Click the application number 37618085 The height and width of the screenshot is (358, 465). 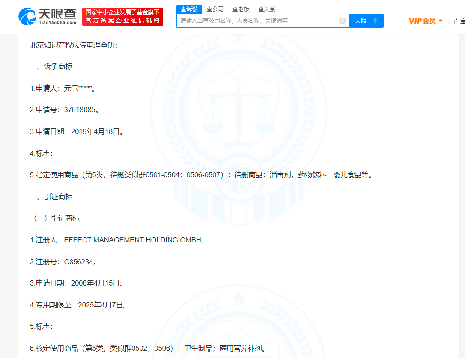click(x=80, y=110)
